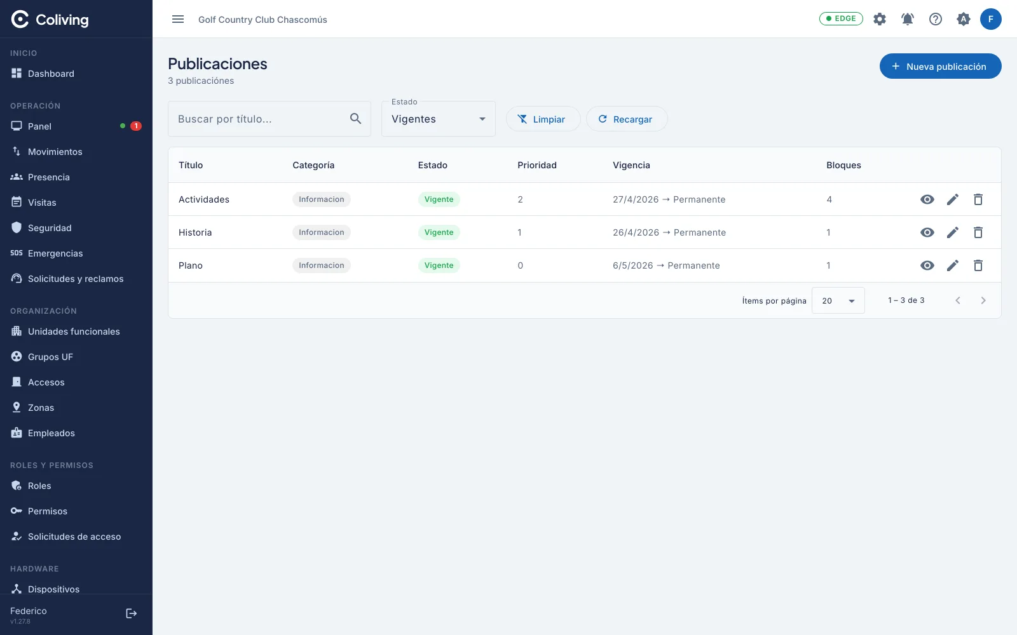Click the Nueva publicación button
1017x635 pixels.
[941, 66]
